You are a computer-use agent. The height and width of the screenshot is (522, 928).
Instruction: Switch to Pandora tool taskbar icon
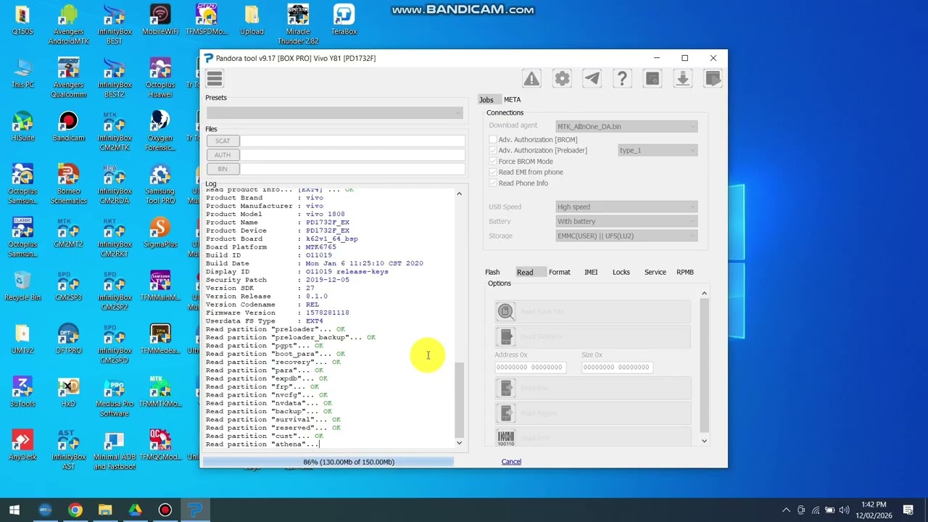click(194, 510)
